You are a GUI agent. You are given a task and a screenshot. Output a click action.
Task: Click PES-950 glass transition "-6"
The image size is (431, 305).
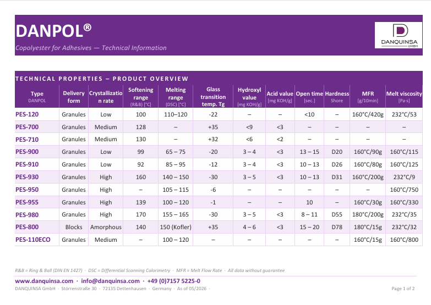tap(213, 190)
